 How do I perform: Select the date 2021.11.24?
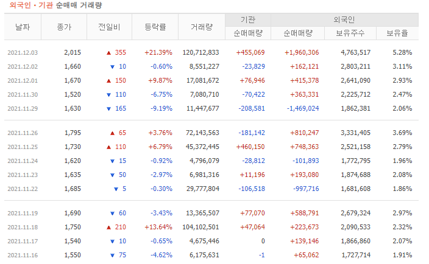(23, 161)
